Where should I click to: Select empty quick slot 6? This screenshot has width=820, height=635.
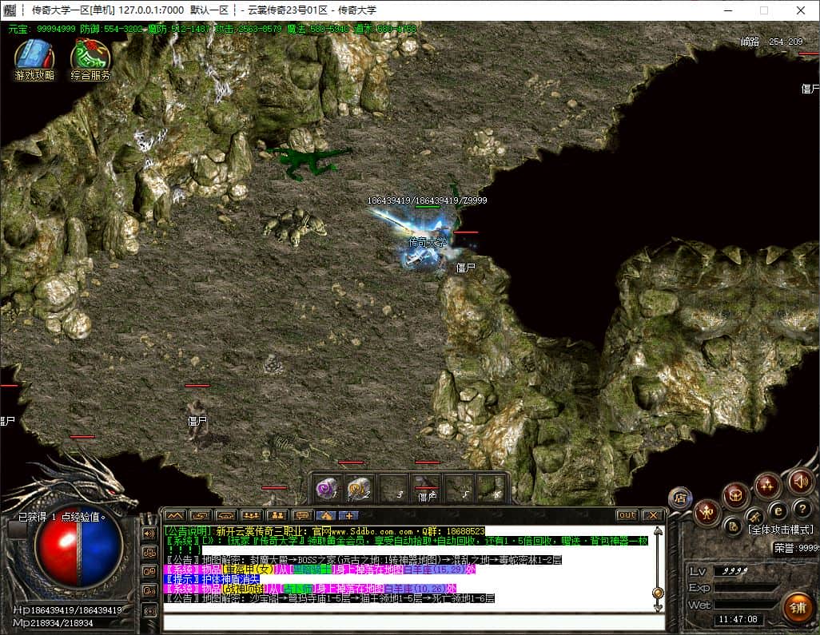[492, 489]
